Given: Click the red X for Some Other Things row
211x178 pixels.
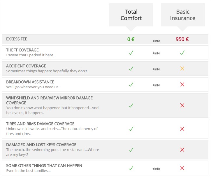Looking at the screenshot, I should [x=182, y=168].
